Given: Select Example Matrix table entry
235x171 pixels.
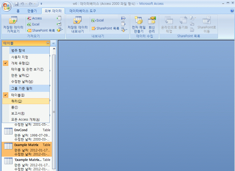Looking at the screenshot, I should (26, 145).
